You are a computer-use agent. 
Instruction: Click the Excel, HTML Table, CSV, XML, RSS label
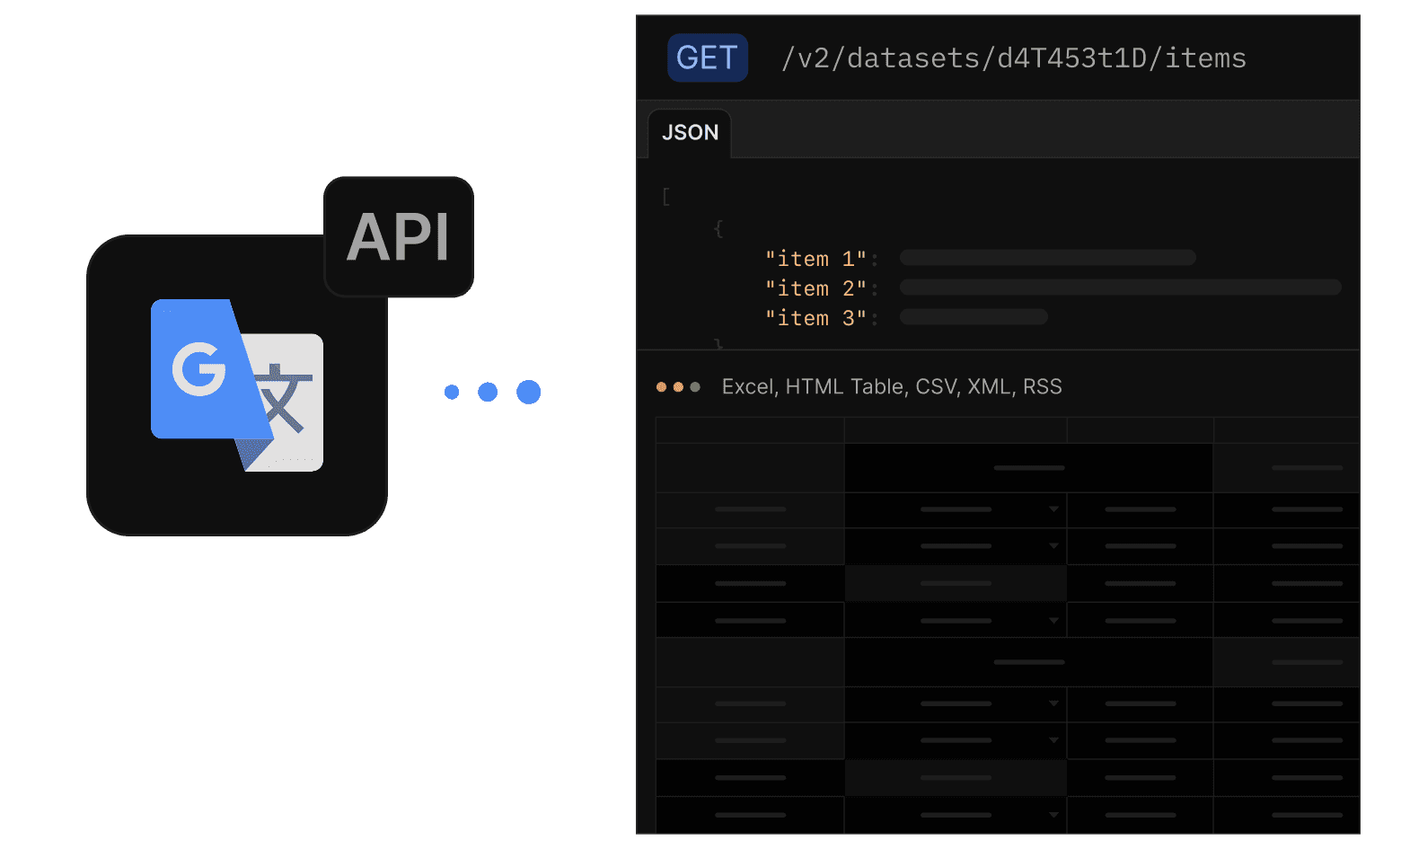(x=892, y=386)
